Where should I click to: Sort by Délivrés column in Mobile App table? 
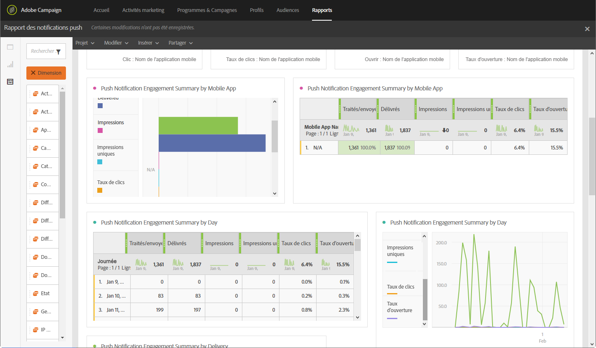[396, 109]
